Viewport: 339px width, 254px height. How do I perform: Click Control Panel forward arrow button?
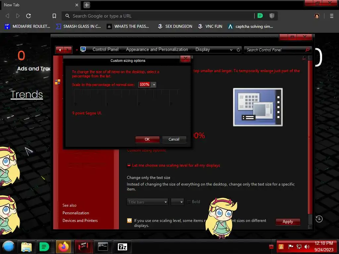tap(68, 50)
